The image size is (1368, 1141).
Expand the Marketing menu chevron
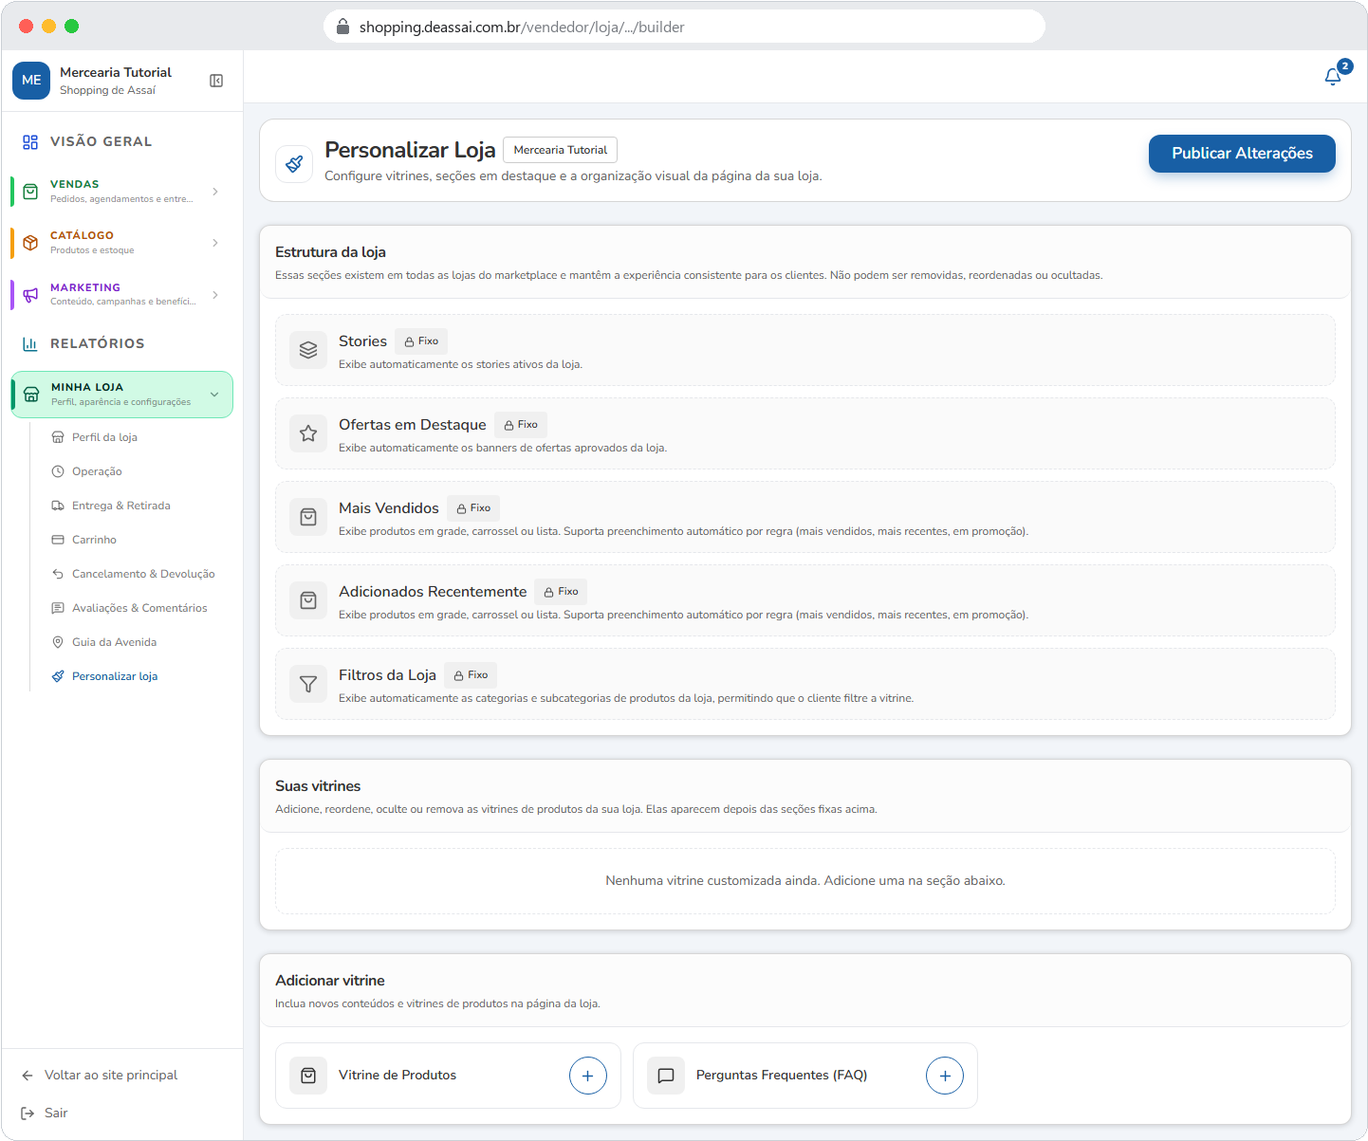215,295
